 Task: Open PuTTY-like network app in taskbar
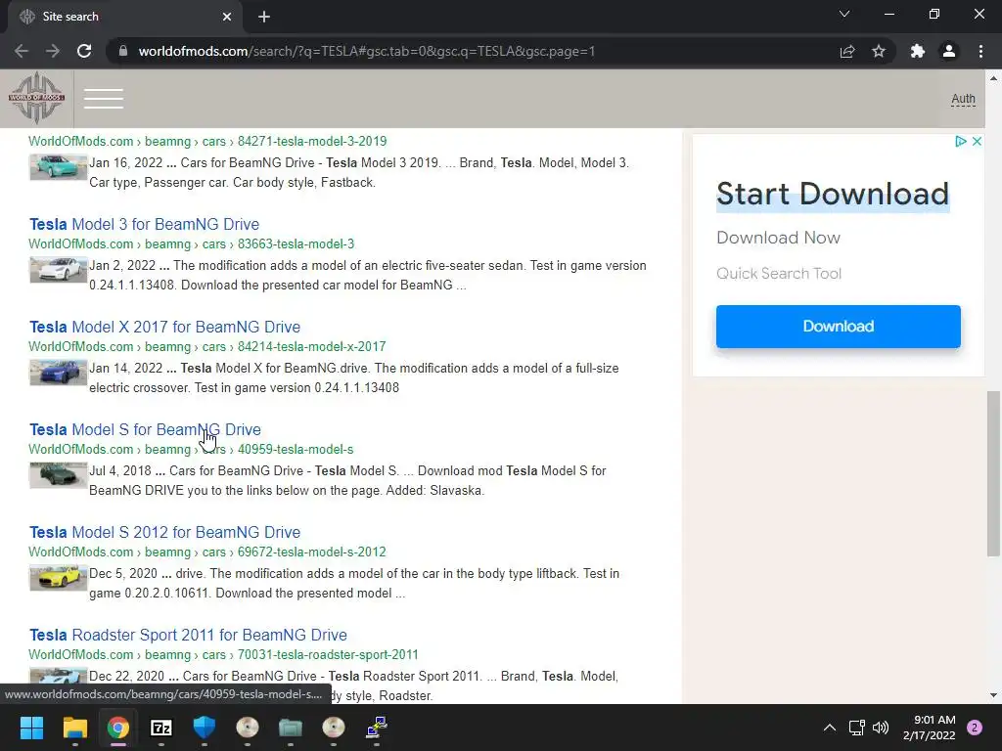point(377,727)
